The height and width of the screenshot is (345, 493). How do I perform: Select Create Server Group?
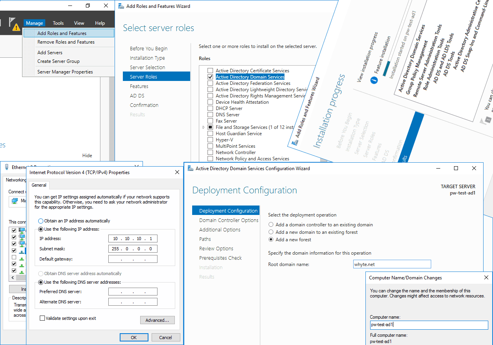[69, 61]
